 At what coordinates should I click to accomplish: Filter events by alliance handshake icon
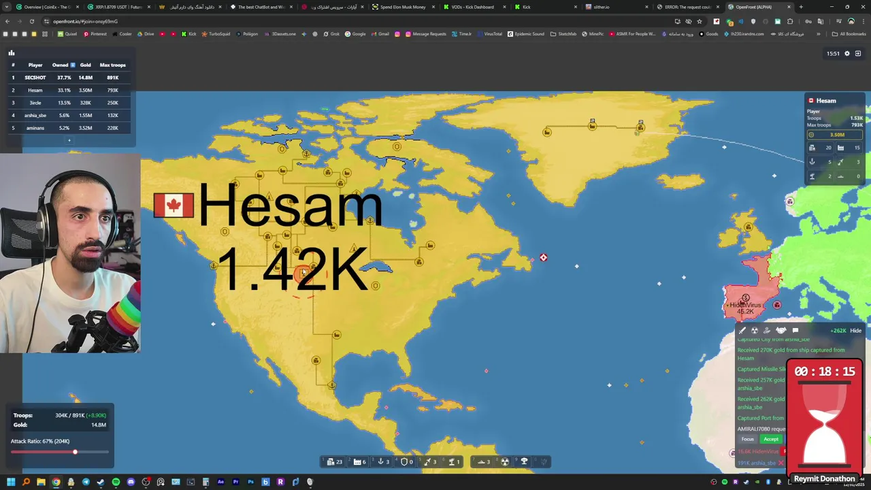click(781, 331)
